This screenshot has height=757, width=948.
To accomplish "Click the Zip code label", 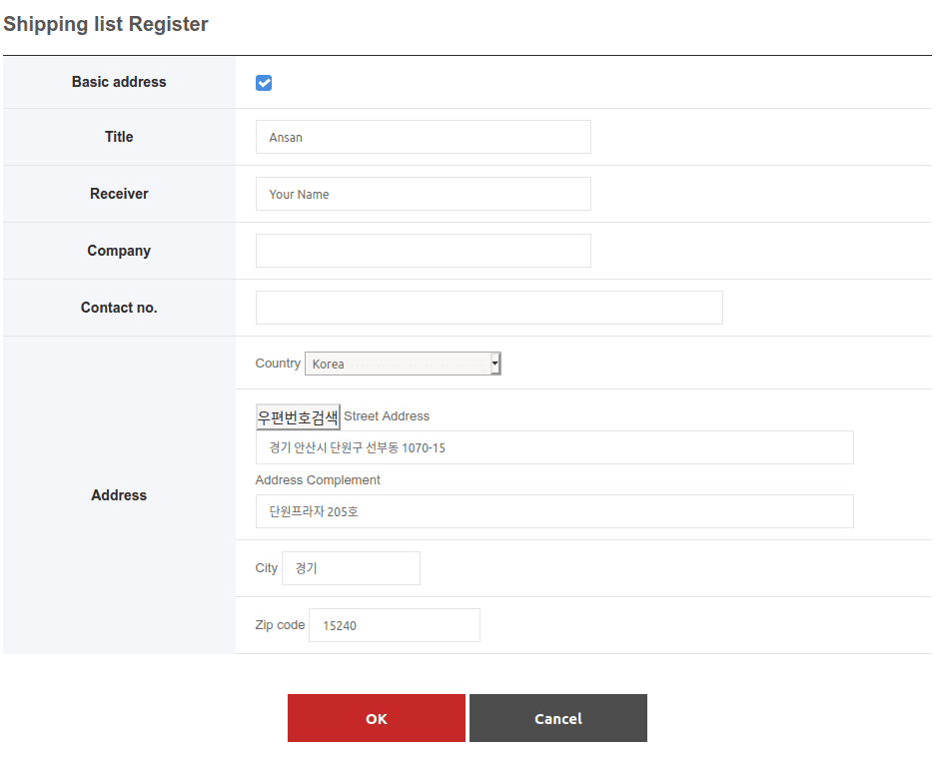I will 280,625.
